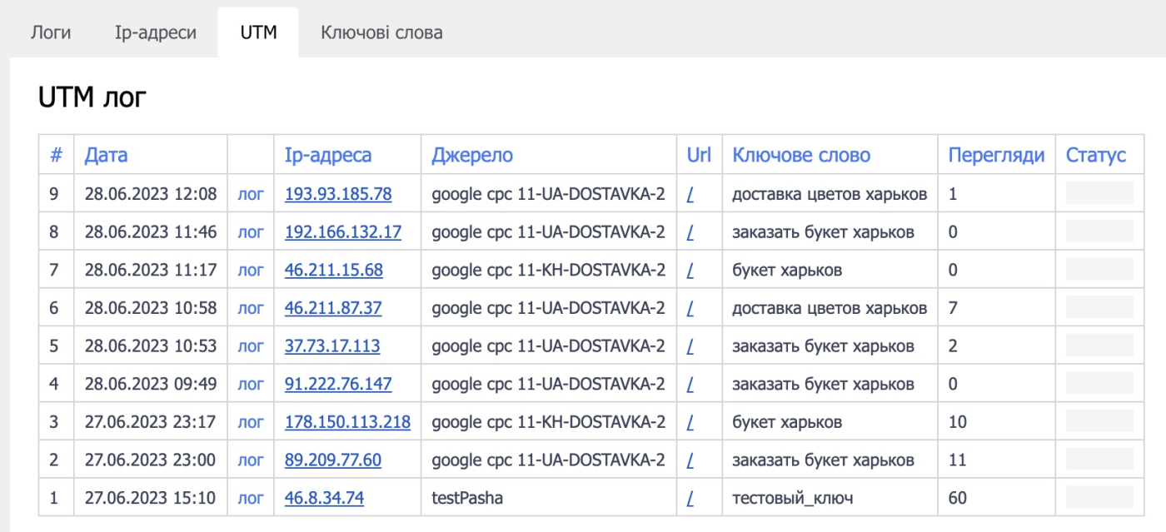The image size is (1166, 532).
Task: Select the UTM tab
Action: (x=258, y=32)
